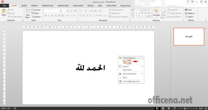Image resolution: width=208 pixels, height=110 pixels.
Task: Choose Use Destination Theme paste option
Action: click(x=125, y=62)
